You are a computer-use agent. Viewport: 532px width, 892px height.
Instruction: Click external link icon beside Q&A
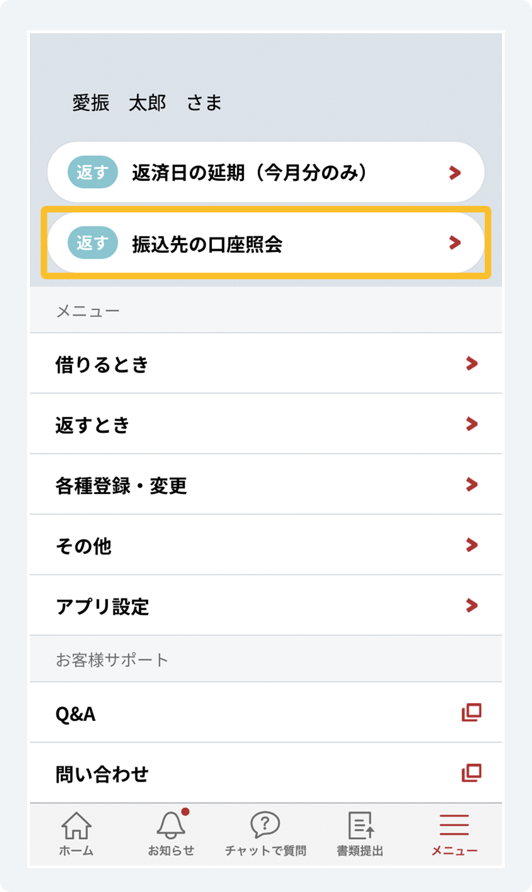tap(471, 712)
